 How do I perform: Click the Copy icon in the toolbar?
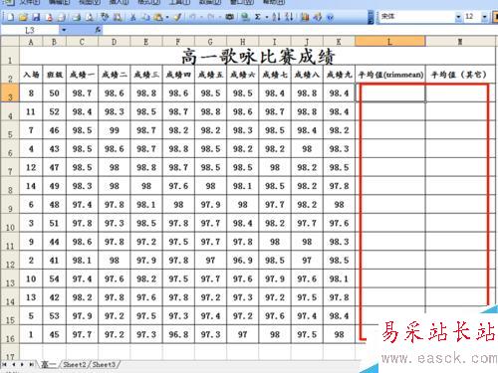click(x=145, y=17)
